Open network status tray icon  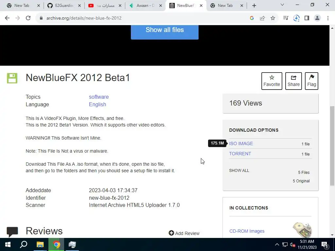285,244
